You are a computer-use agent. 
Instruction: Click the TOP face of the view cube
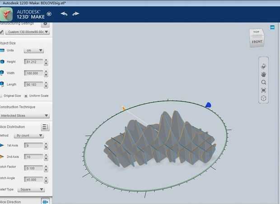pos(256,32)
